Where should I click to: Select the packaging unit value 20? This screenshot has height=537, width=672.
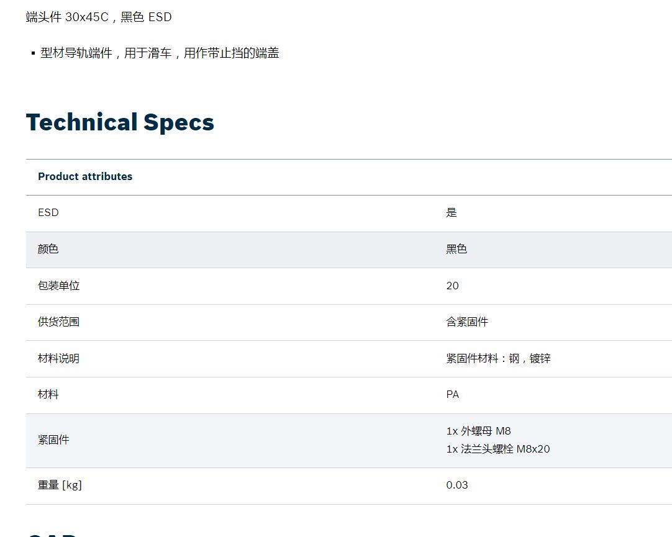[453, 286]
